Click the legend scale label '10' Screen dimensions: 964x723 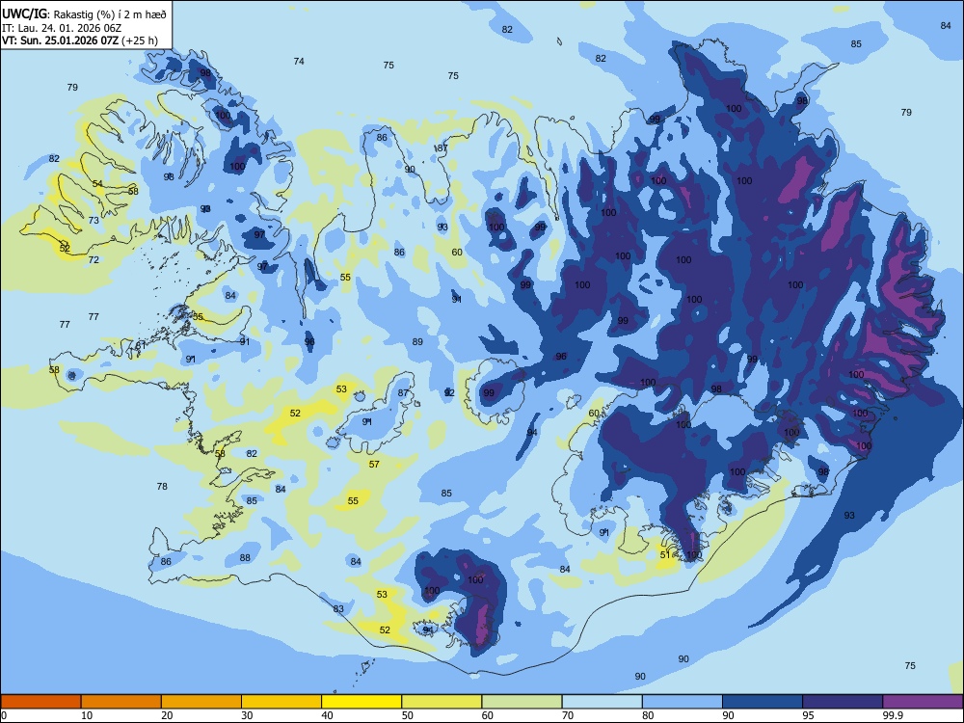click(x=87, y=715)
